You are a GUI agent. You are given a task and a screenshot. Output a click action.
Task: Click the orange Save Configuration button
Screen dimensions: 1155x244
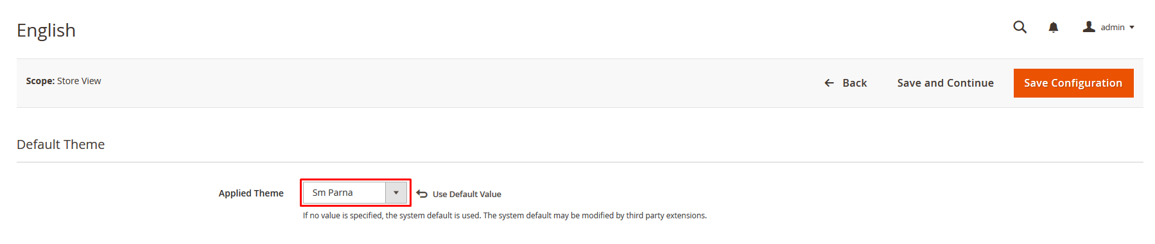click(x=1073, y=83)
